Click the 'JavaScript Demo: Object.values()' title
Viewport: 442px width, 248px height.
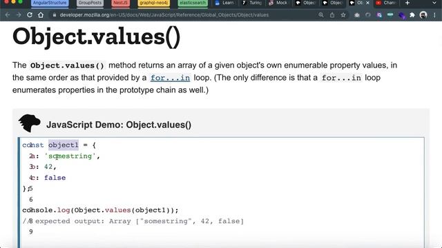(119, 125)
